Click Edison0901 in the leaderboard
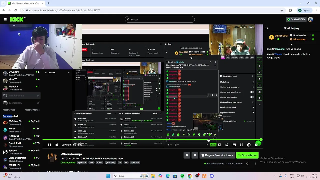This screenshot has width=320, height=180. pos(281,36)
